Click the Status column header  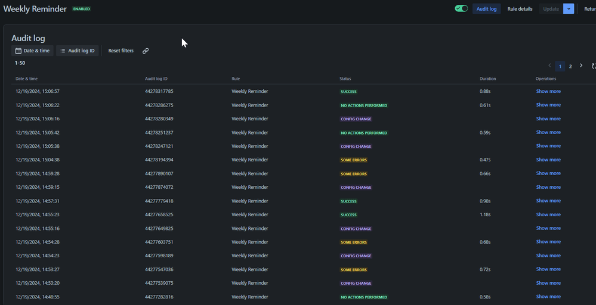345,79
